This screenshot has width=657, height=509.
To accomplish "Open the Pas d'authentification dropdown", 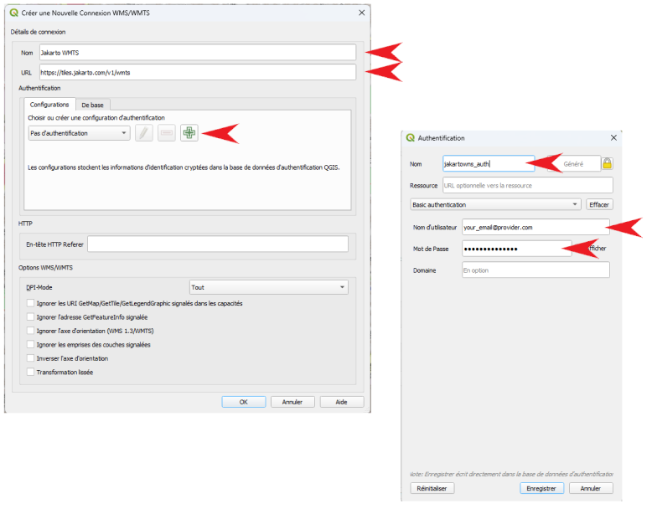I will click(x=79, y=133).
